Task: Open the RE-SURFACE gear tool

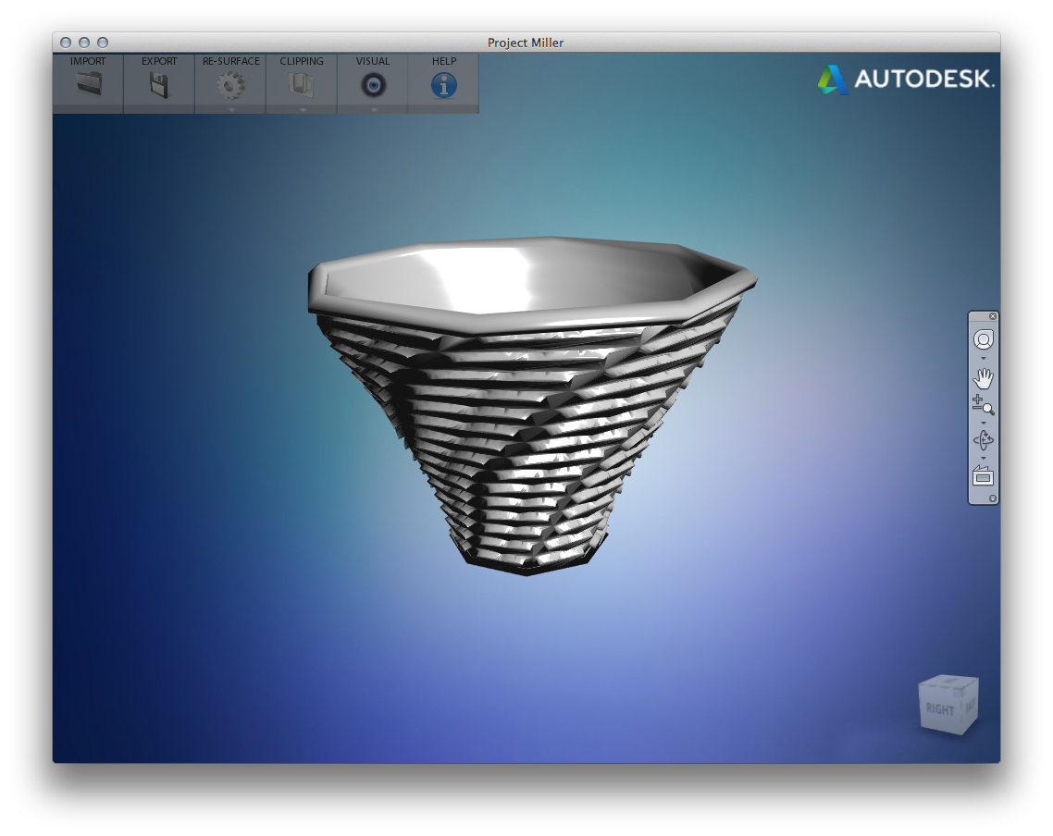Action: click(x=230, y=85)
